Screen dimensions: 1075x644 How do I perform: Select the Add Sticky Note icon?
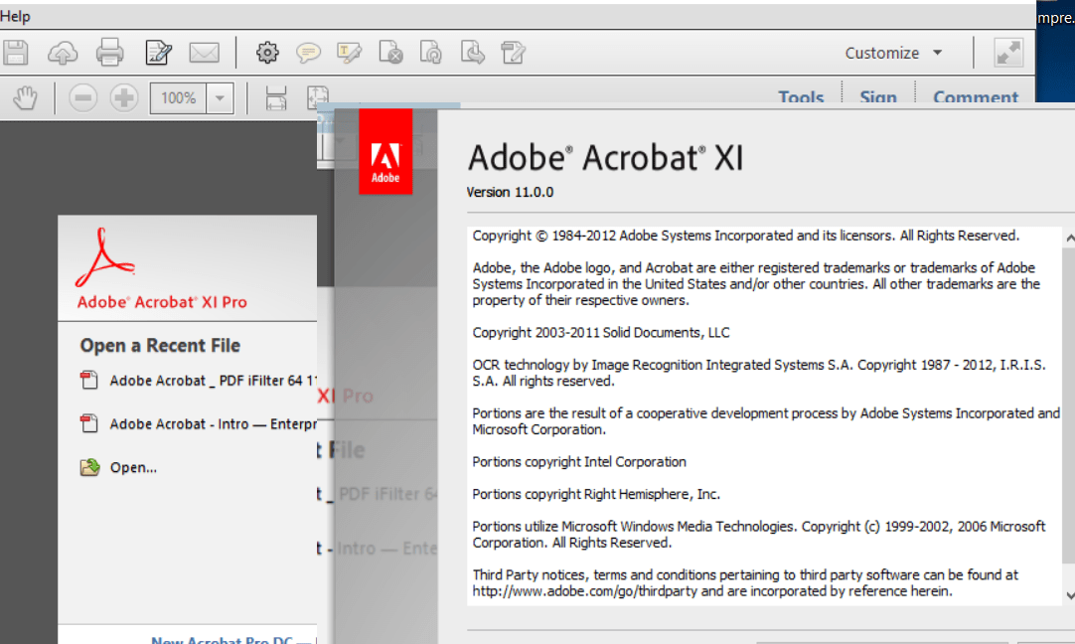tap(309, 52)
